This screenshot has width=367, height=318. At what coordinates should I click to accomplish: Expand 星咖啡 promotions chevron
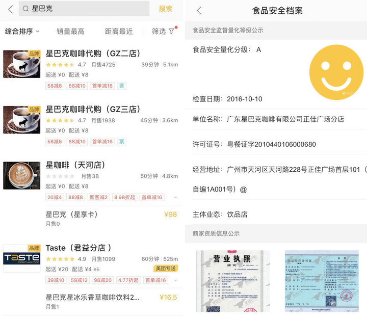(x=175, y=198)
